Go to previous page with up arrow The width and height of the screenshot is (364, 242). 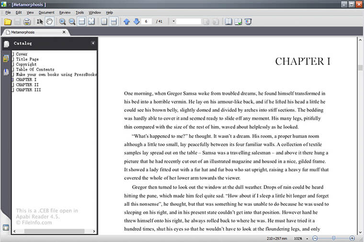click(126, 21)
